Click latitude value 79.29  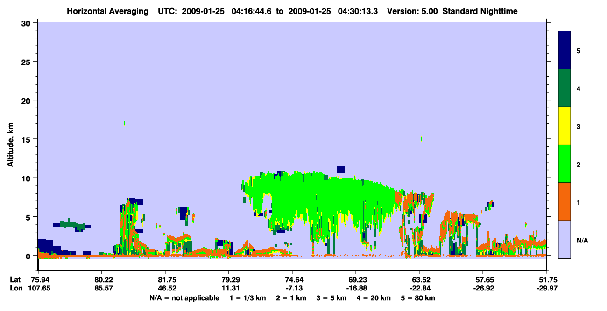point(229,280)
